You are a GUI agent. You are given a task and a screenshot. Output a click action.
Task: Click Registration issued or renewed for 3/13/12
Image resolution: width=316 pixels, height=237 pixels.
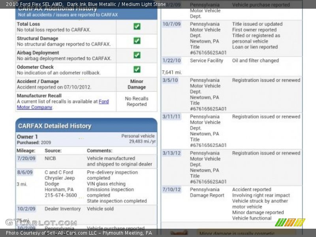(x=266, y=153)
